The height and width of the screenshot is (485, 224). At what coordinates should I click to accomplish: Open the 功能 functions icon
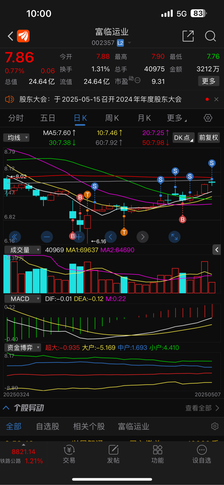tap(157, 454)
